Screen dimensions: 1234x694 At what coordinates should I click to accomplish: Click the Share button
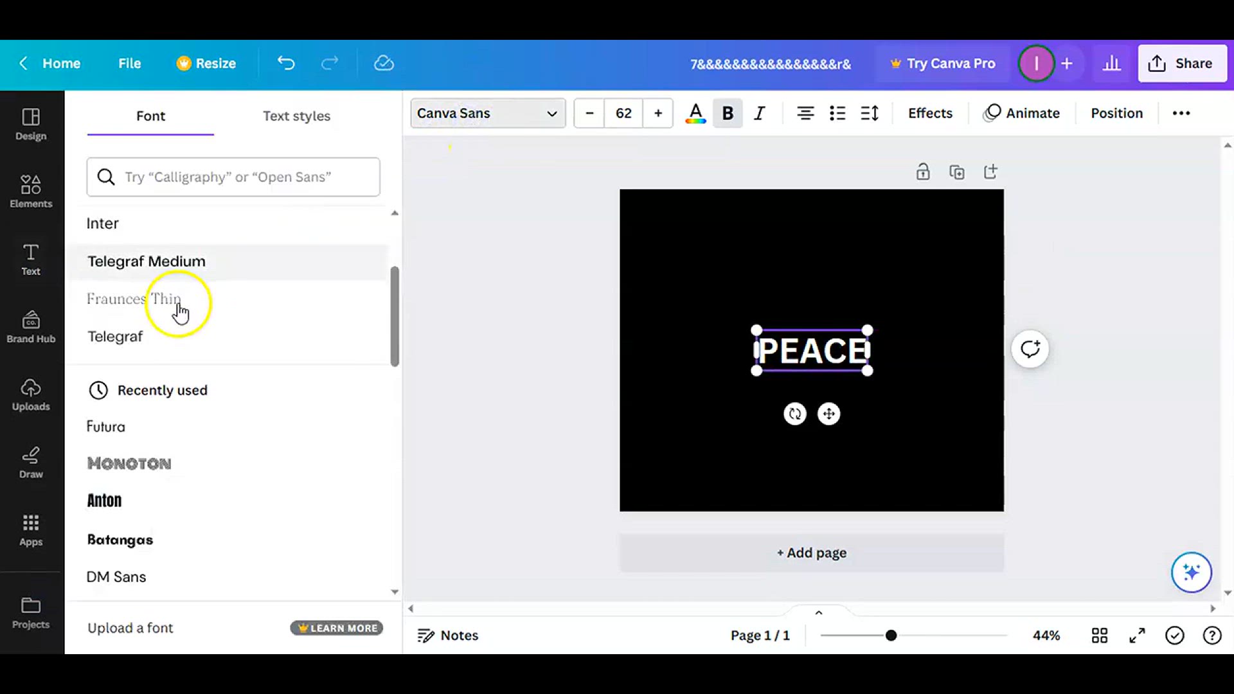tap(1182, 63)
